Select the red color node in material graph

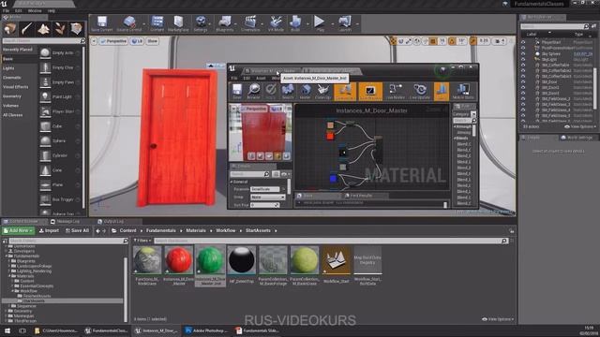coord(330,136)
